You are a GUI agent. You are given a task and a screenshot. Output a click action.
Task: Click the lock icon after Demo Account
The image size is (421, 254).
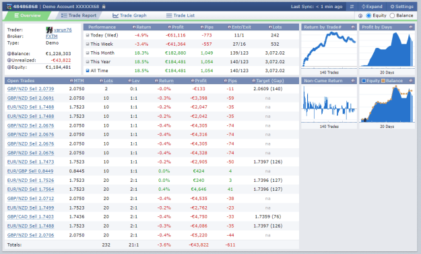(x=104, y=7)
